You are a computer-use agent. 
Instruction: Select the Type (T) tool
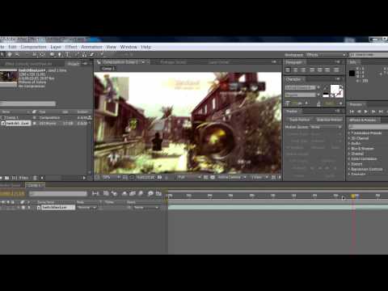pyautogui.click(x=67, y=54)
